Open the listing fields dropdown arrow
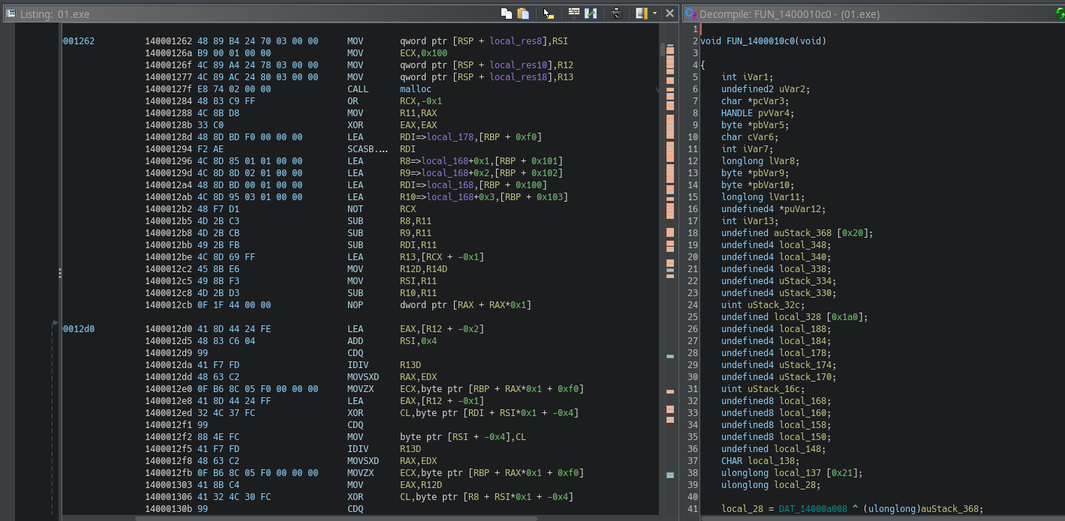This screenshot has height=521, width=1065. [654, 13]
